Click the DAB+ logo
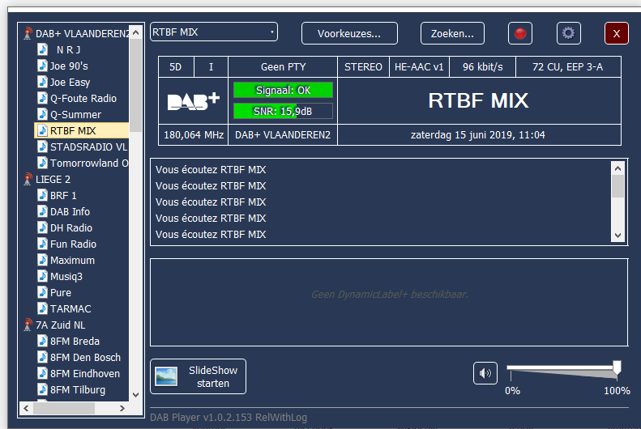This screenshot has width=641, height=429. coord(194,101)
